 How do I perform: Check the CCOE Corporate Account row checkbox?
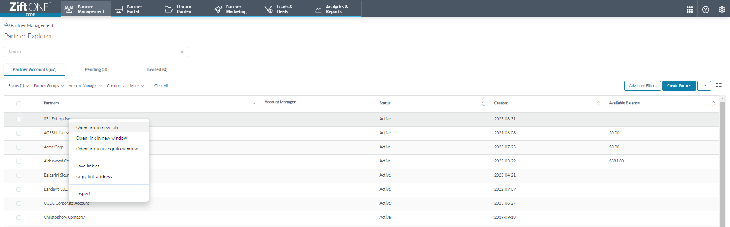pyautogui.click(x=19, y=203)
